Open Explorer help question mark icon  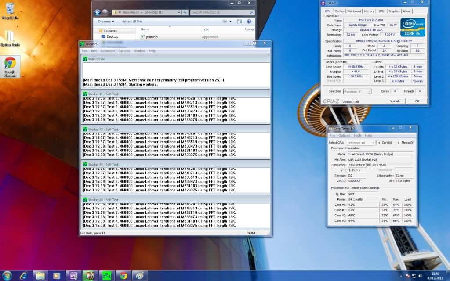point(249,22)
